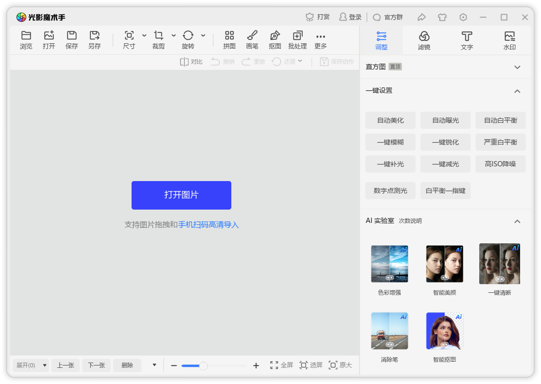This screenshot has width=541, height=384.
Task: Click the Save As (另存) icon
Action: click(x=95, y=36)
